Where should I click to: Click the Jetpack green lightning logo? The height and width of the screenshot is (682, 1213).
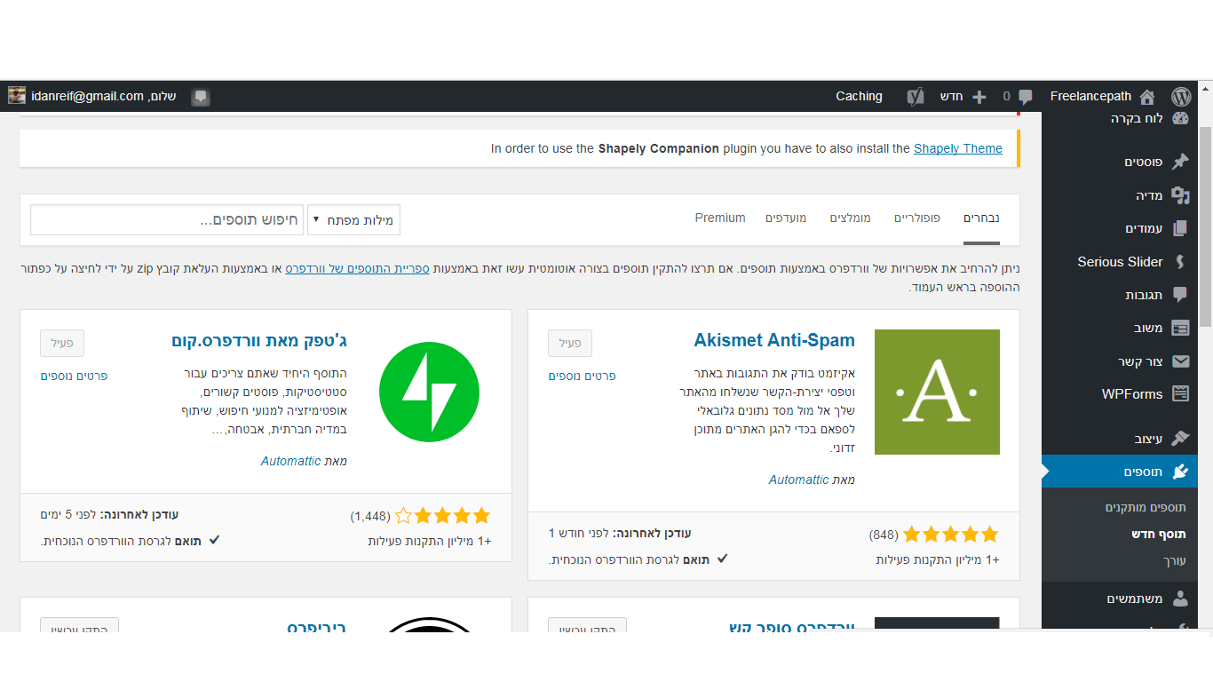click(x=429, y=392)
